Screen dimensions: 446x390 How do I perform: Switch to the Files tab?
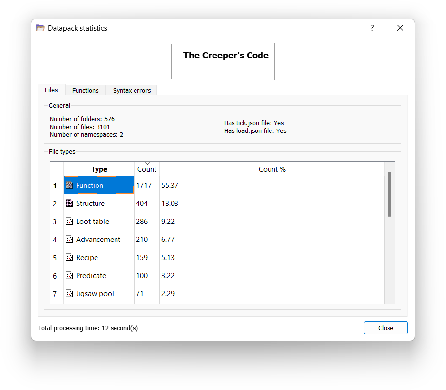pos(51,90)
